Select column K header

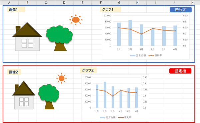point(192,3)
